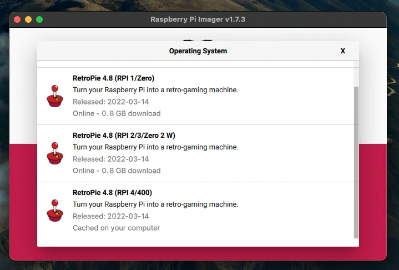
Task: Click 'Online - 0.8 GB download' under RPI 2/3/Zero 2 W
Action: (x=117, y=171)
